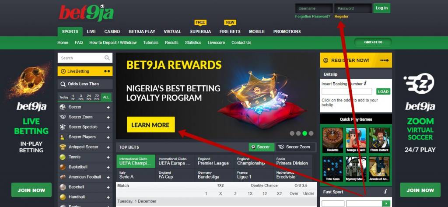Open the Pirate Instant game icon
This screenshot has width=448, height=207.
point(379,140)
